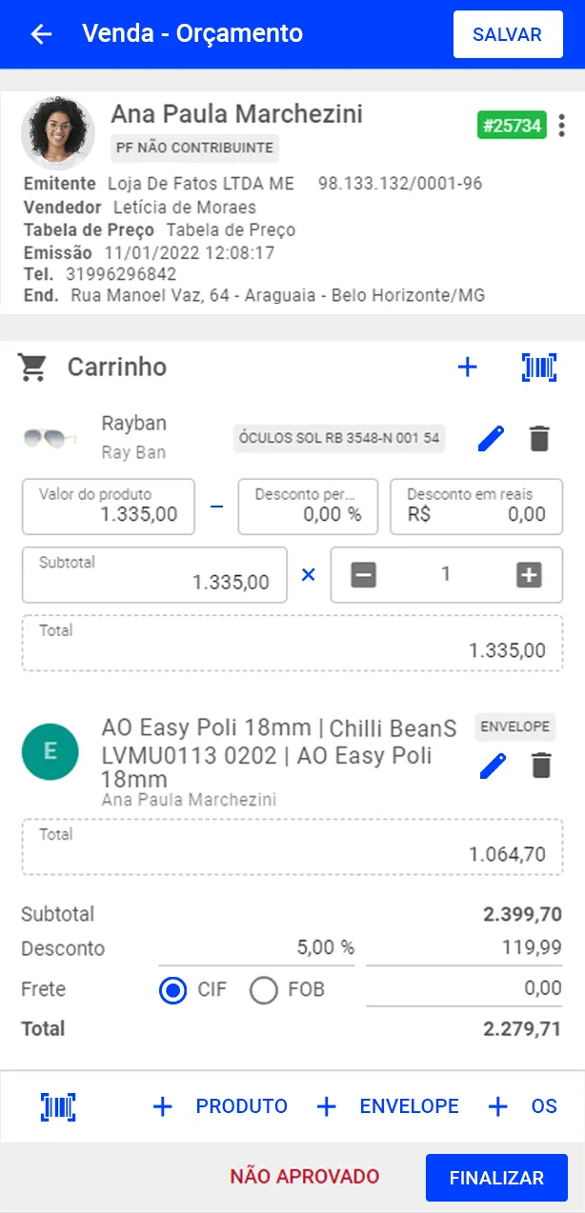Viewport: 585px width, 1213px height.
Task: Open the three-dot options menu for order #25734
Action: [562, 125]
